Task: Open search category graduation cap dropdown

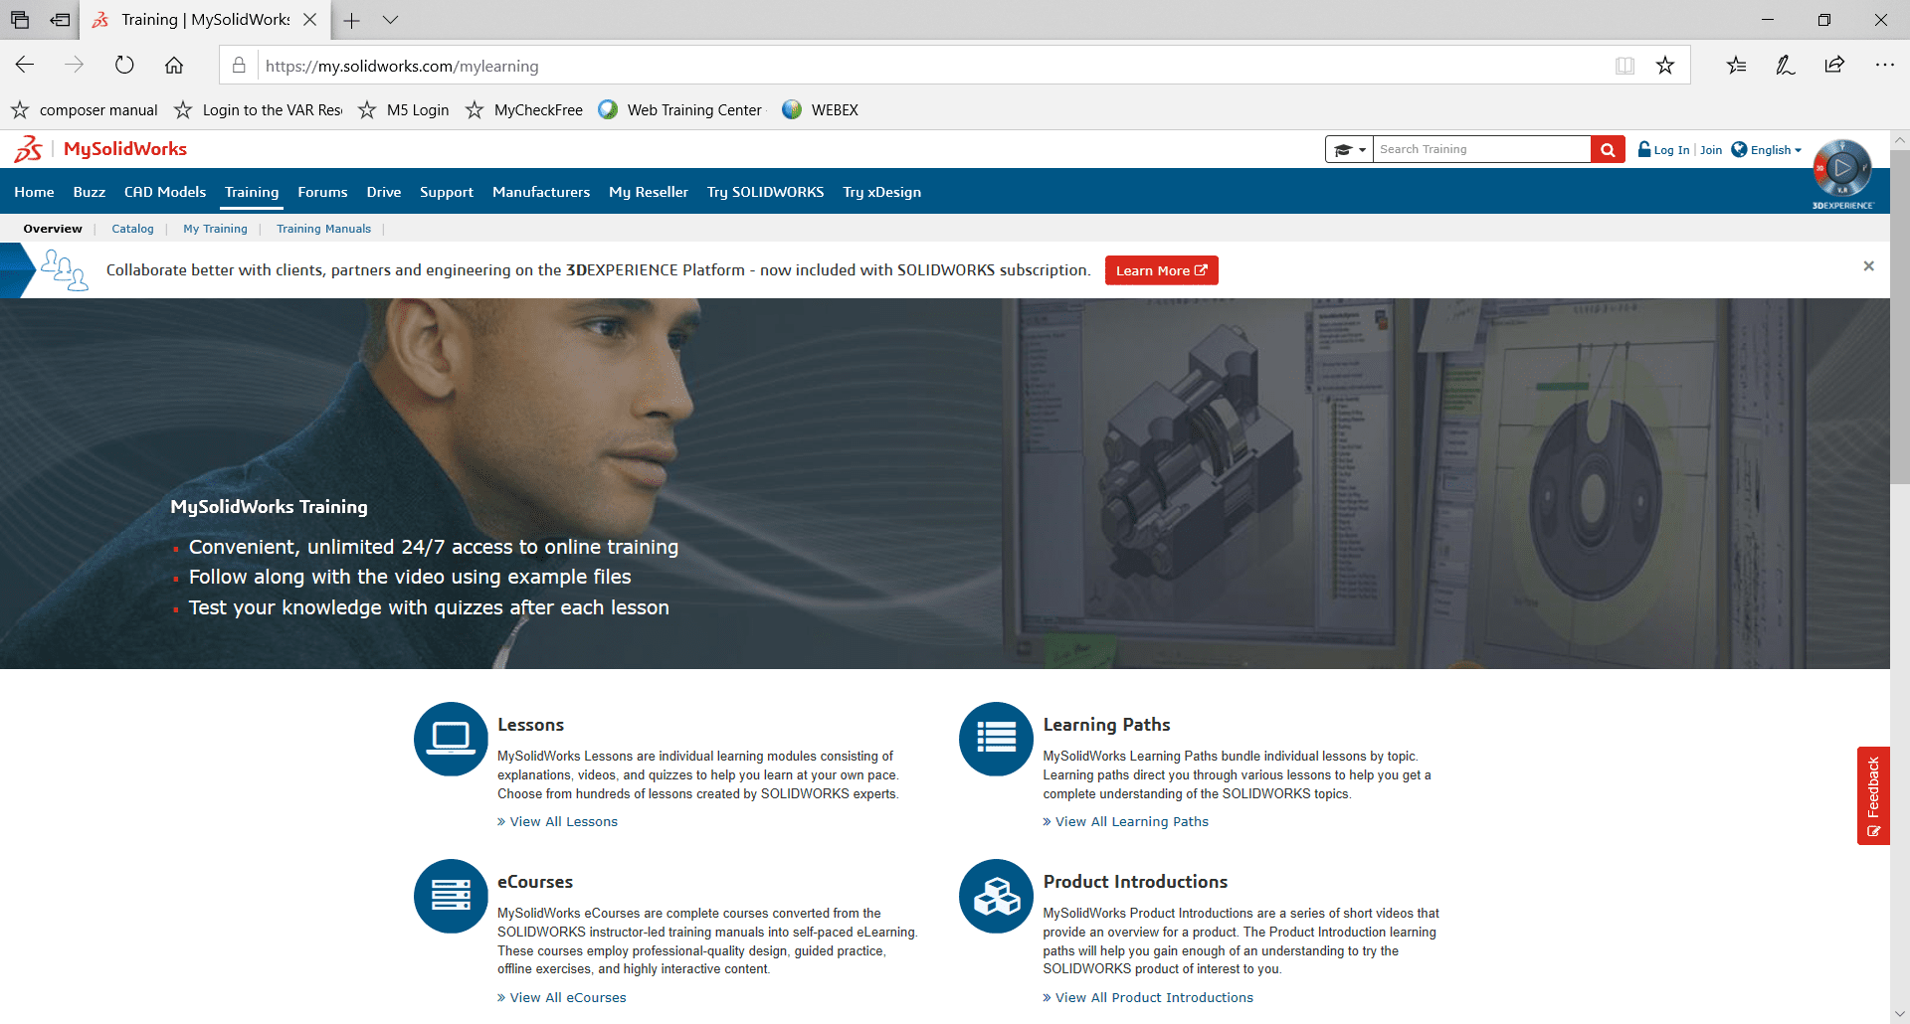Action: (x=1350, y=149)
